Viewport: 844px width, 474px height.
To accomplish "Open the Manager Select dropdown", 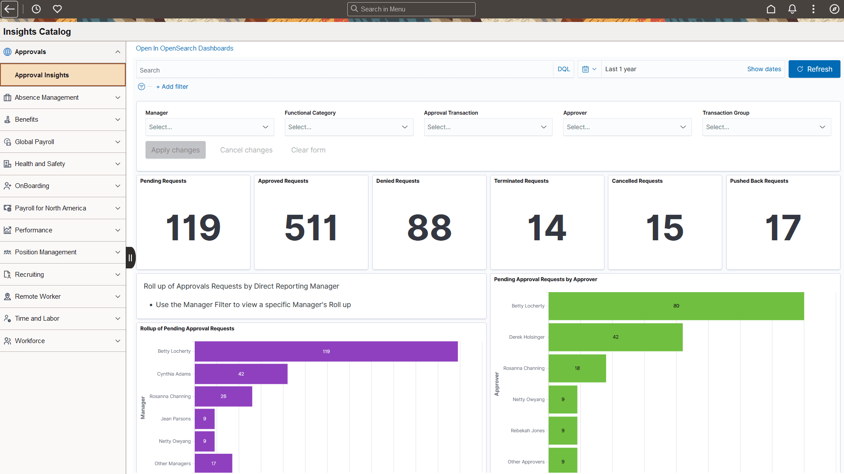I will (209, 127).
